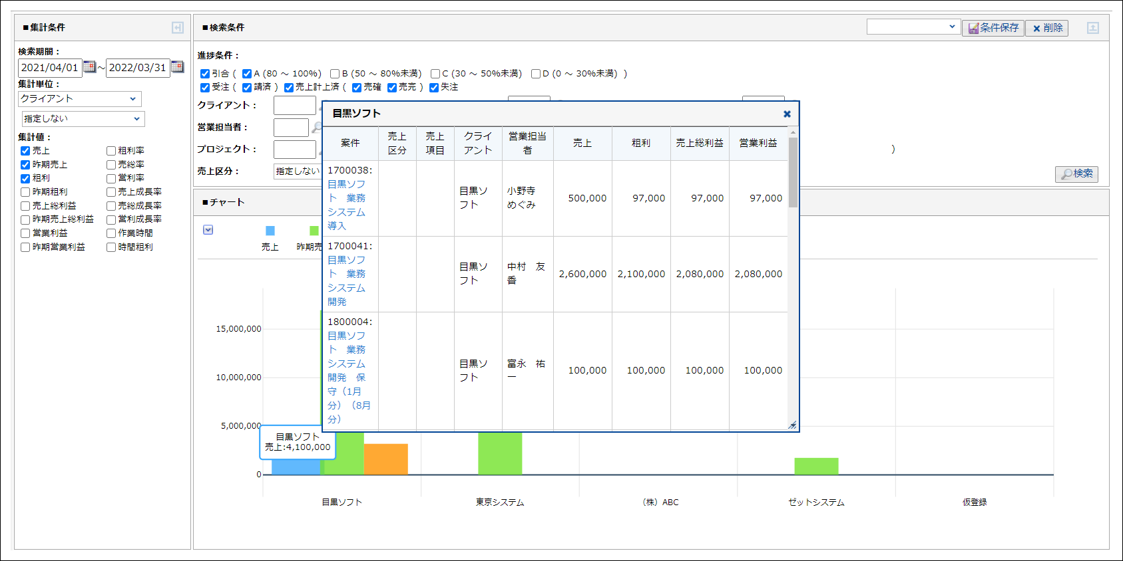
Task: Open the 集計単位 クライアント dropdown
Action: (79, 98)
